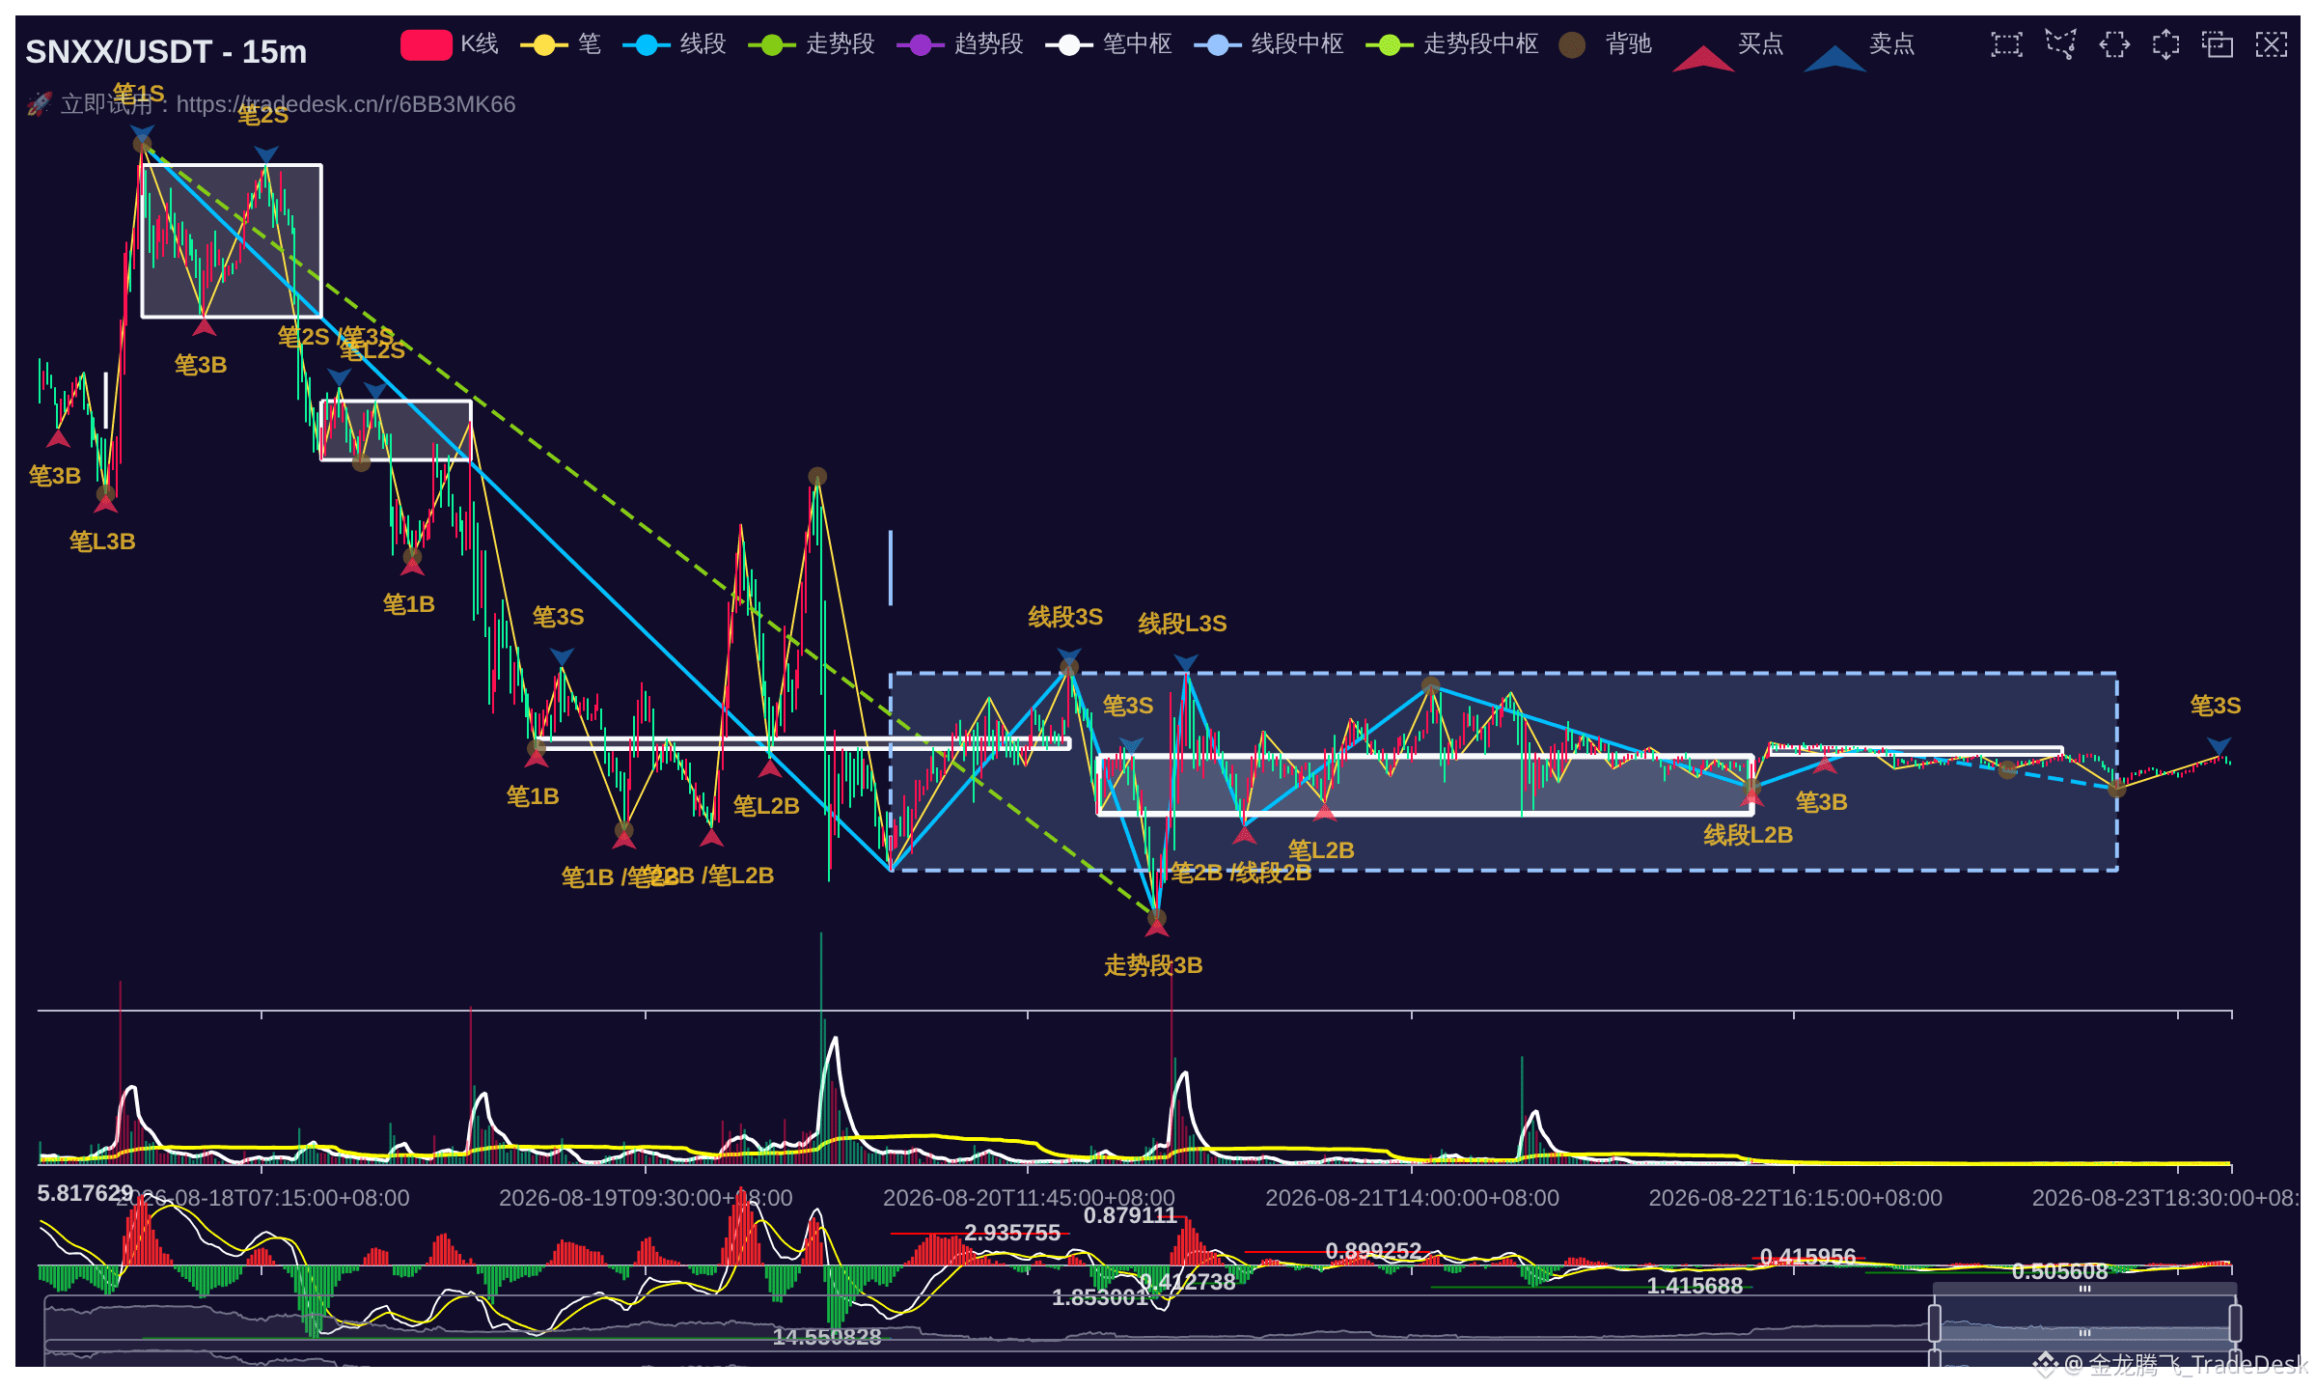
Task: Click the 2026-08-21T14:00:00+08:00 time axis label
Action: (1412, 1198)
